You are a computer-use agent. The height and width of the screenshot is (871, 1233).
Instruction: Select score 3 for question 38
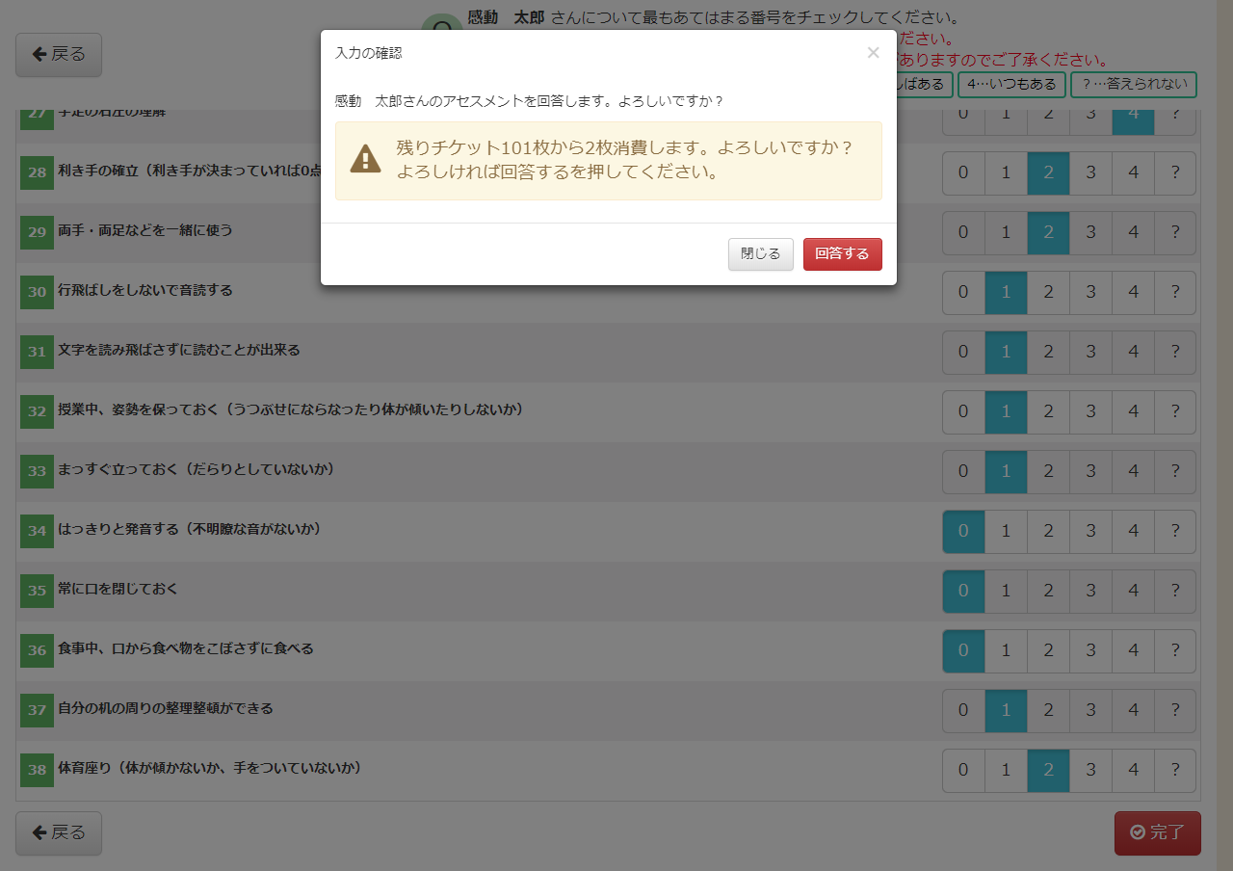pos(1090,771)
